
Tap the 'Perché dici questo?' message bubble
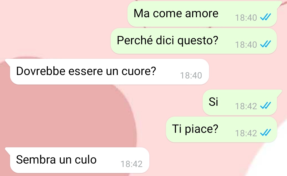tap(194, 41)
